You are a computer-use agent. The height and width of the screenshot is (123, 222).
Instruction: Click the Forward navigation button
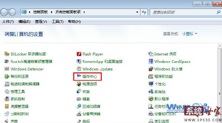pos(13,12)
